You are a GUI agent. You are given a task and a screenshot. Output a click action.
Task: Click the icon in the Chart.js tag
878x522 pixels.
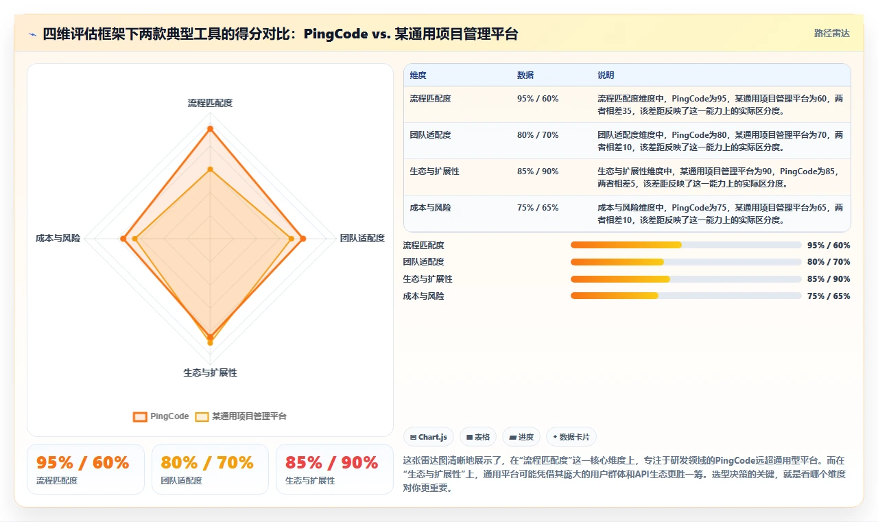pos(413,437)
